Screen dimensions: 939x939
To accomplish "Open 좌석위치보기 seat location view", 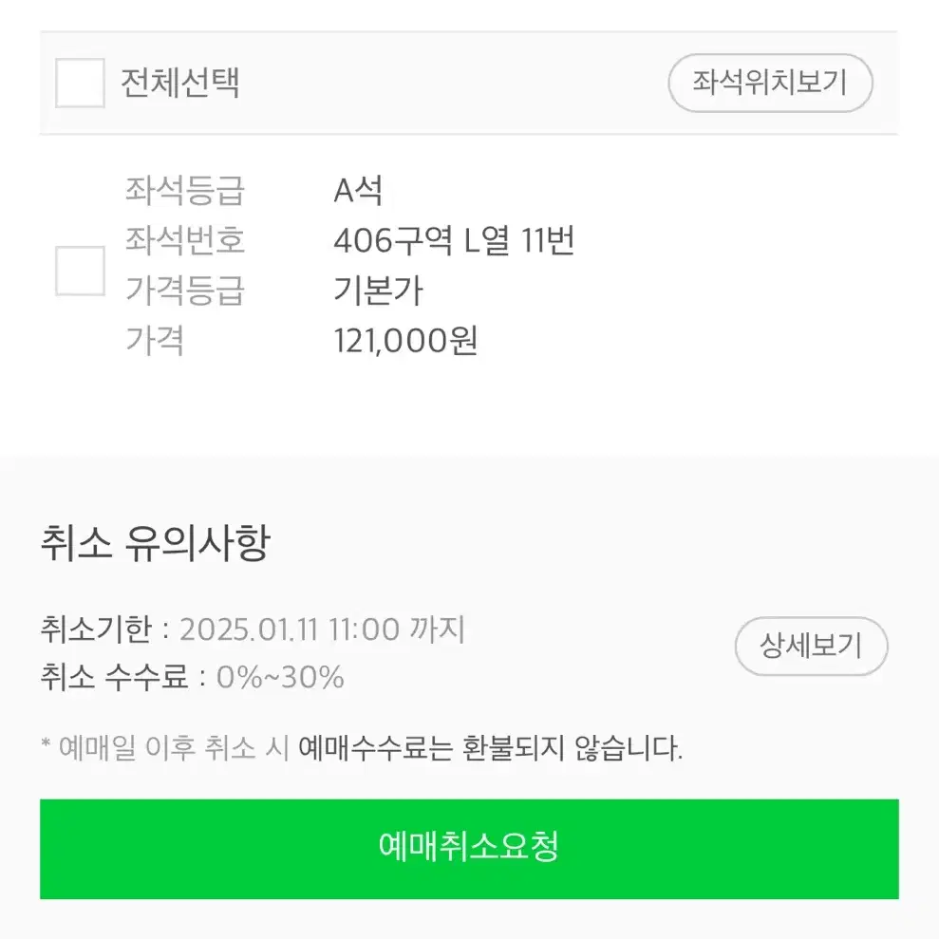I will 770,83.
